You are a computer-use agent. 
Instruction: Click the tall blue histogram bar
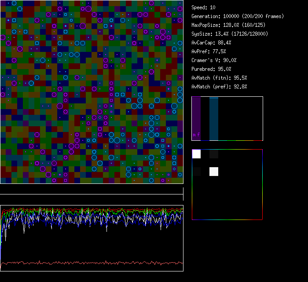[213, 119]
